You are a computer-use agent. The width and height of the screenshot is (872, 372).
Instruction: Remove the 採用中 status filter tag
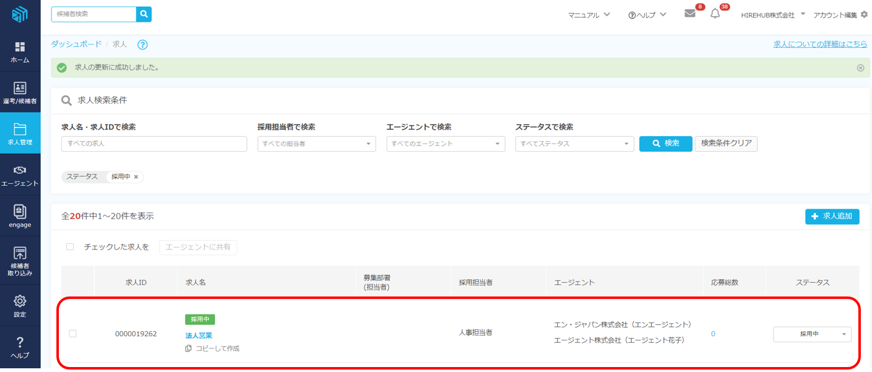[136, 177]
